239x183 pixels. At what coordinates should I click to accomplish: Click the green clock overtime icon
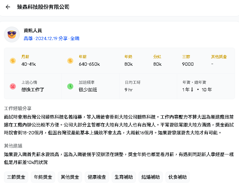pyautogui.click(x=70, y=86)
